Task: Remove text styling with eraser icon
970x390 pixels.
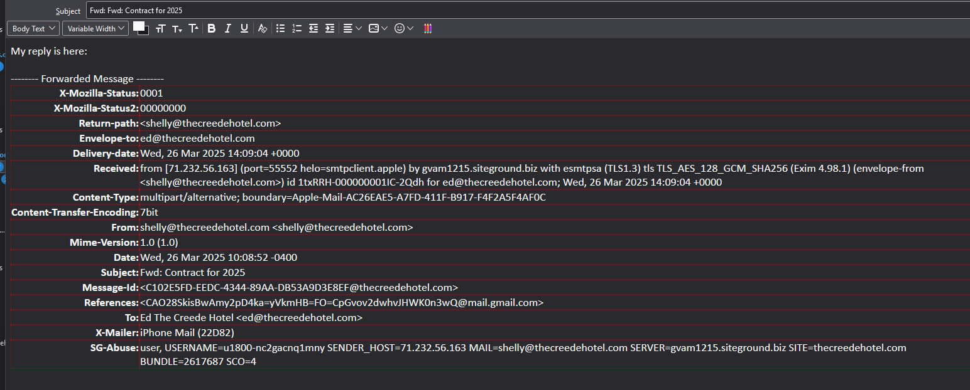Action: (263, 28)
